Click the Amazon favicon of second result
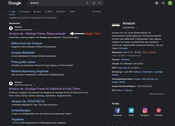Viewport: 175px width, 126px height. tap(11, 83)
